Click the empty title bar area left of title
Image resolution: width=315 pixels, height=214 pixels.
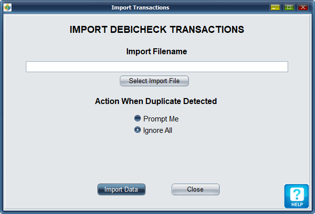[60, 7]
